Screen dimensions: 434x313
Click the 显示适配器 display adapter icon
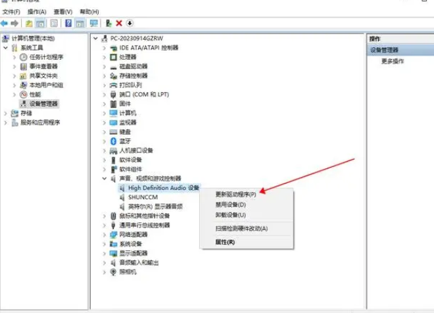114,253
